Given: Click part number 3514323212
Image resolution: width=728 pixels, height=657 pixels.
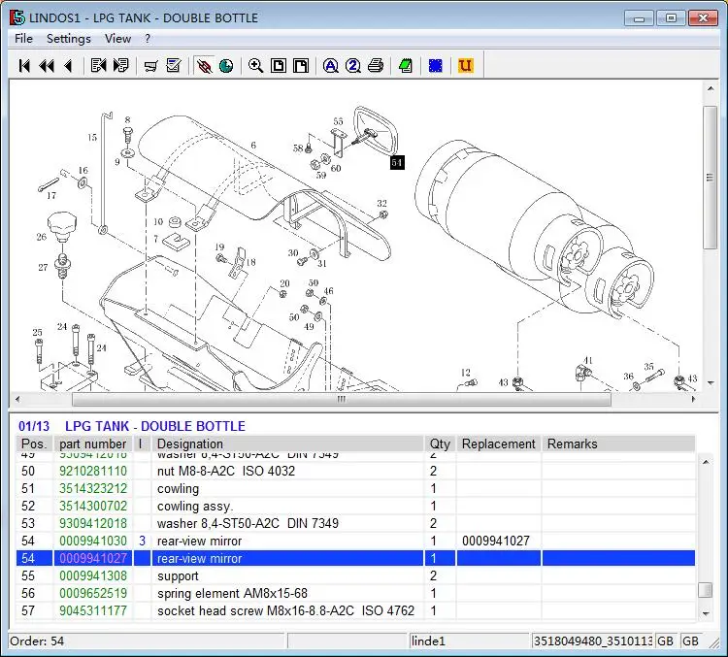Looking at the screenshot, I should point(93,488).
